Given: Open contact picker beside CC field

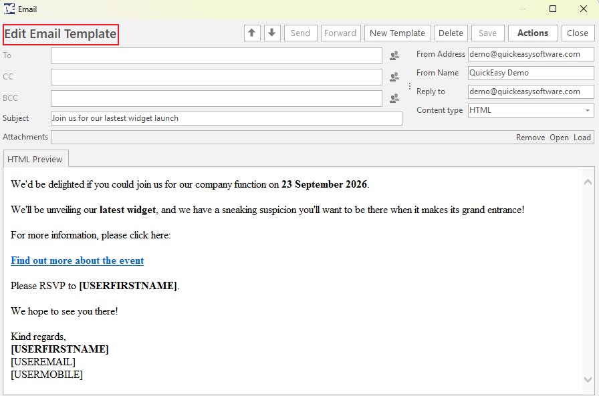Looking at the screenshot, I should point(394,77).
